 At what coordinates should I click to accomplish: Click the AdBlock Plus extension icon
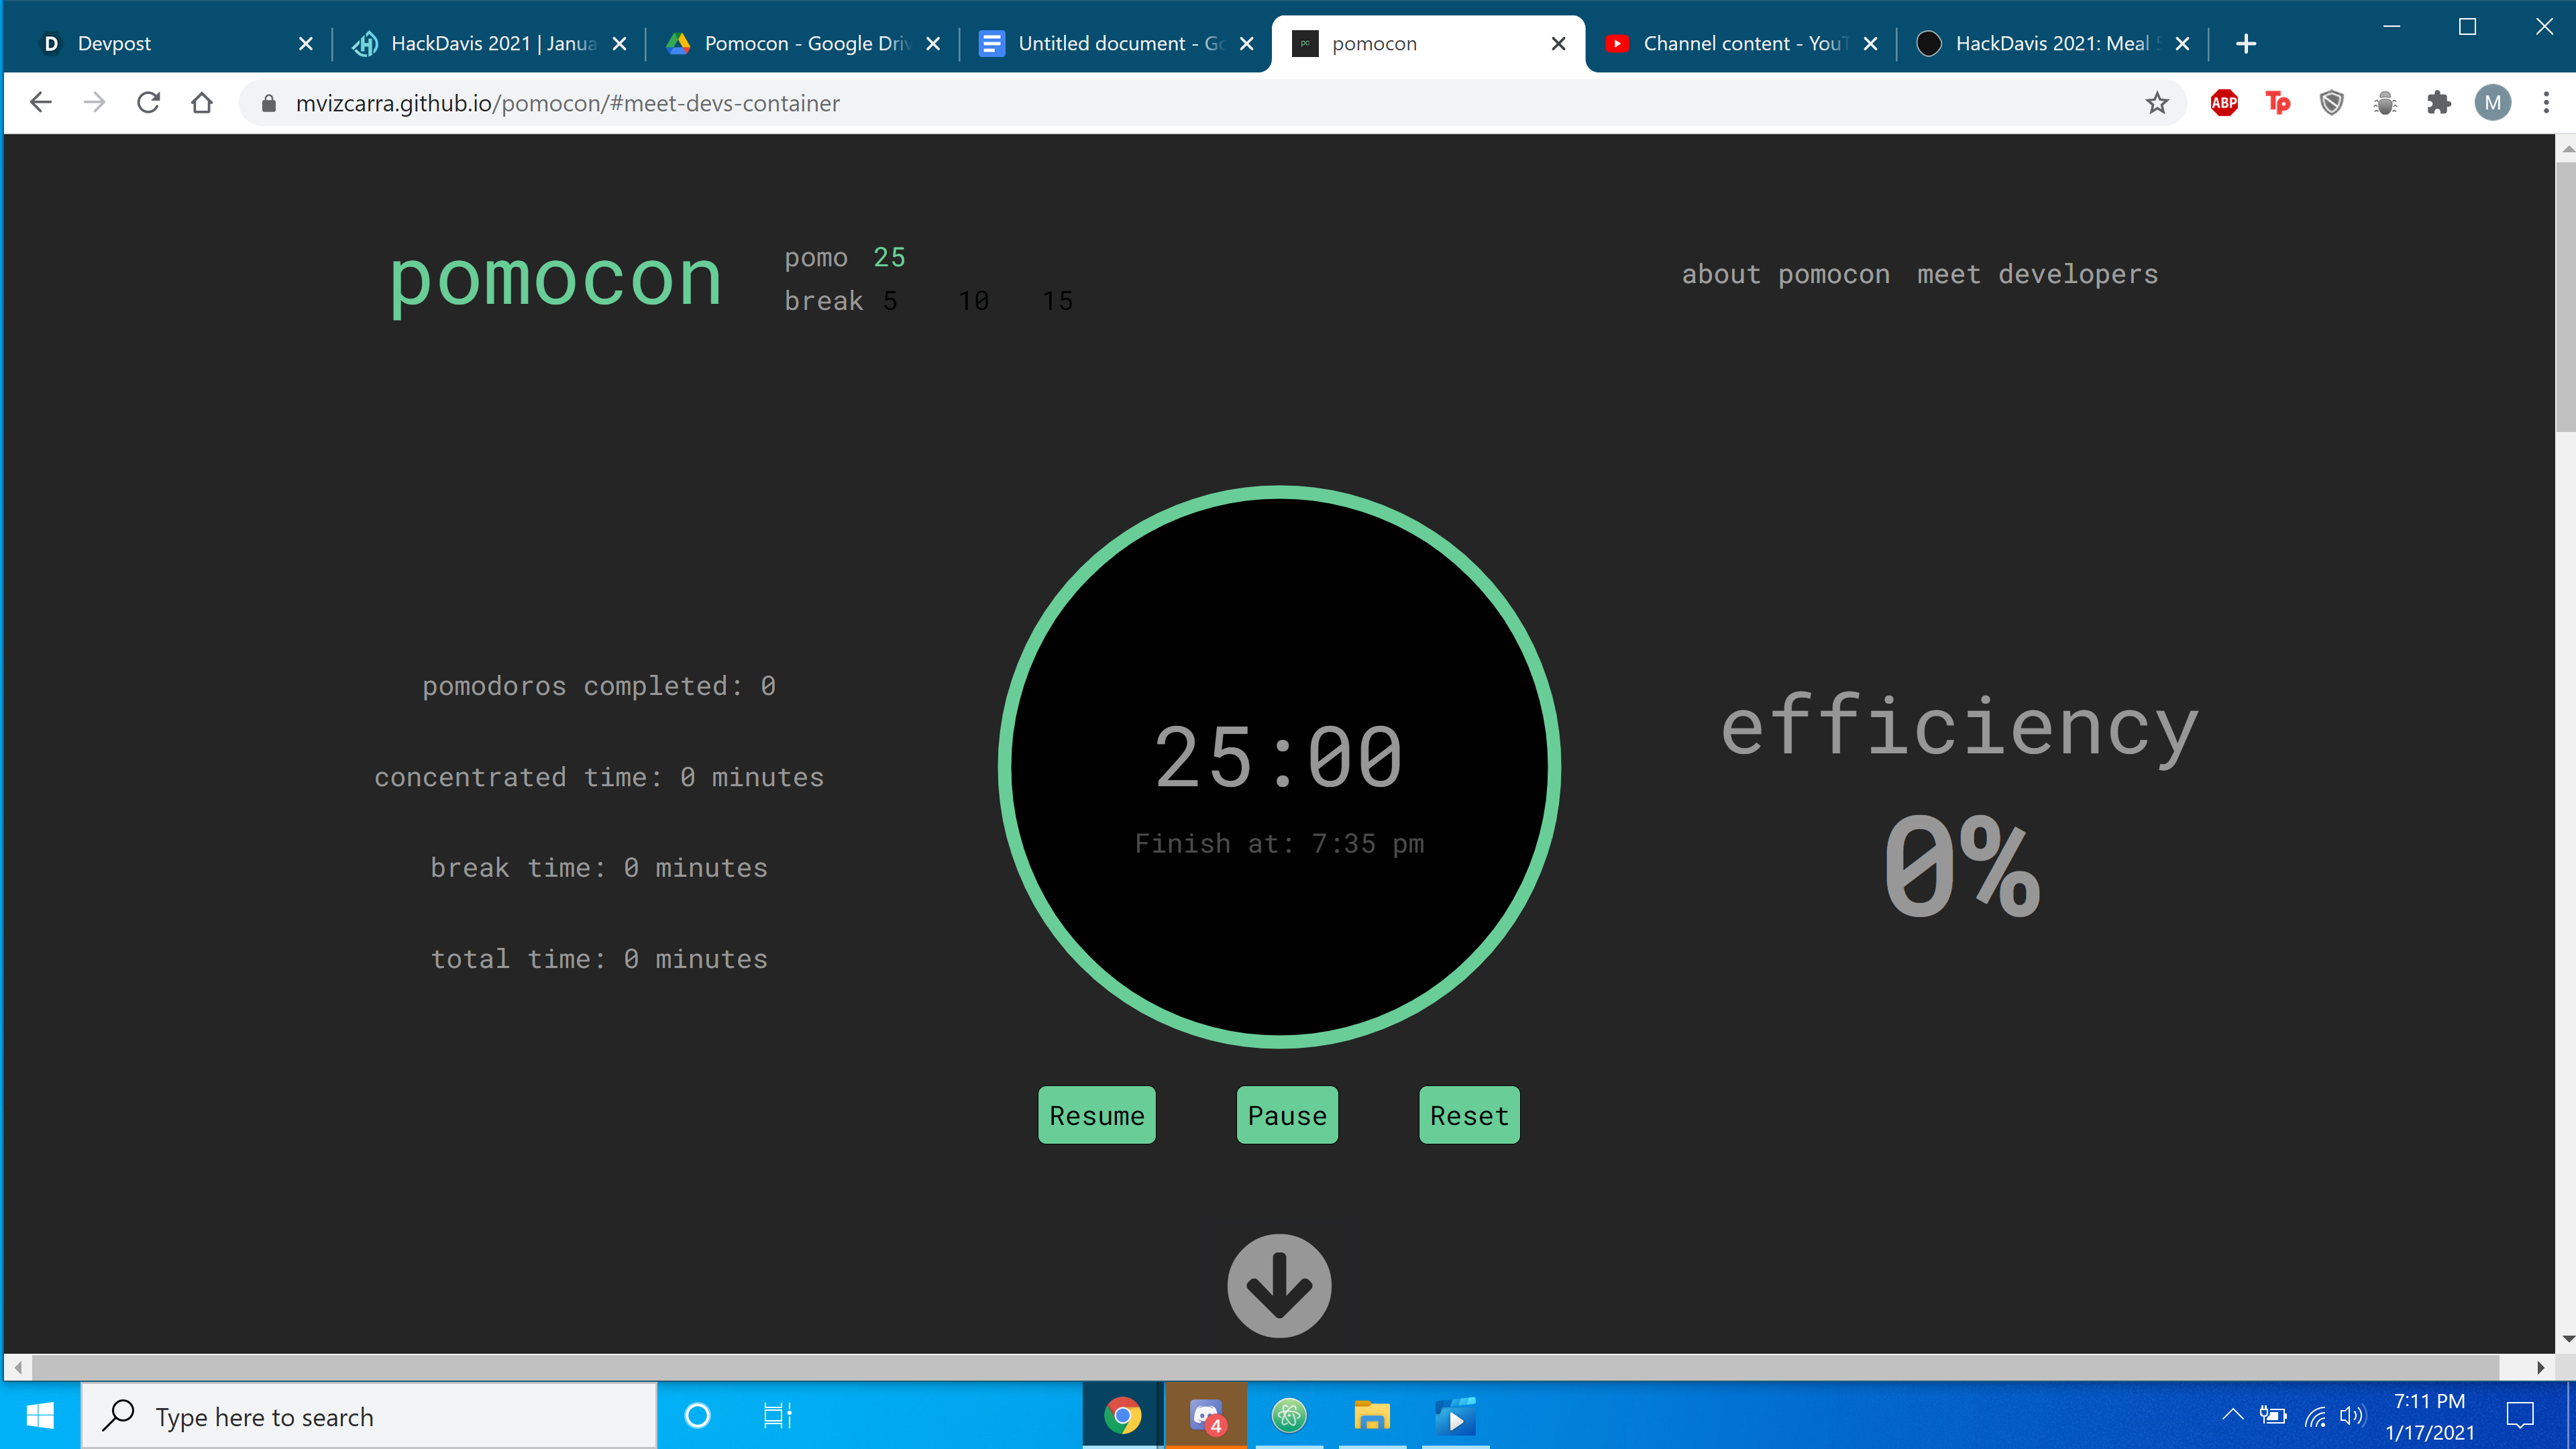click(2224, 103)
